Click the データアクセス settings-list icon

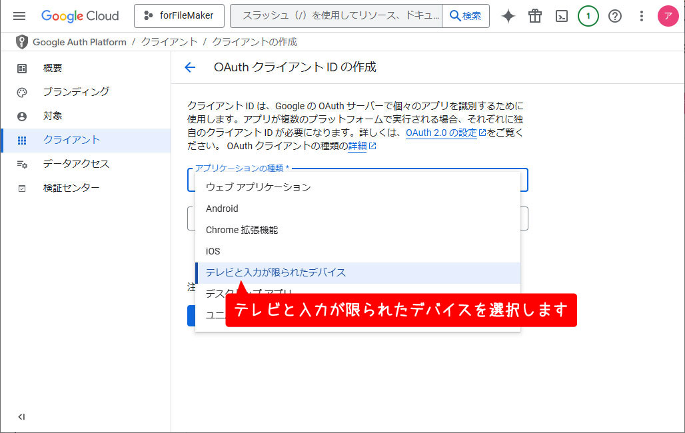tap(22, 165)
